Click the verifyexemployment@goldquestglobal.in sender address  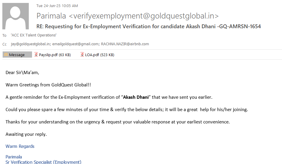tap(144, 16)
